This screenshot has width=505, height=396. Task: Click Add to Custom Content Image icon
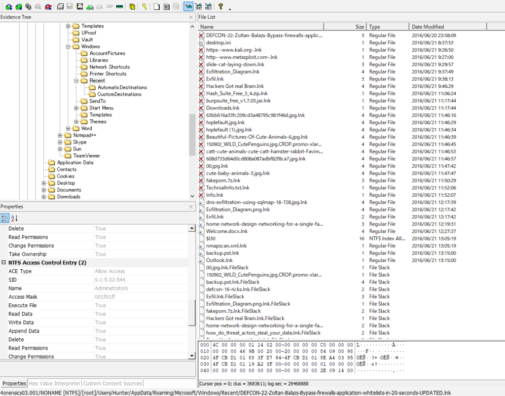tap(90, 6)
